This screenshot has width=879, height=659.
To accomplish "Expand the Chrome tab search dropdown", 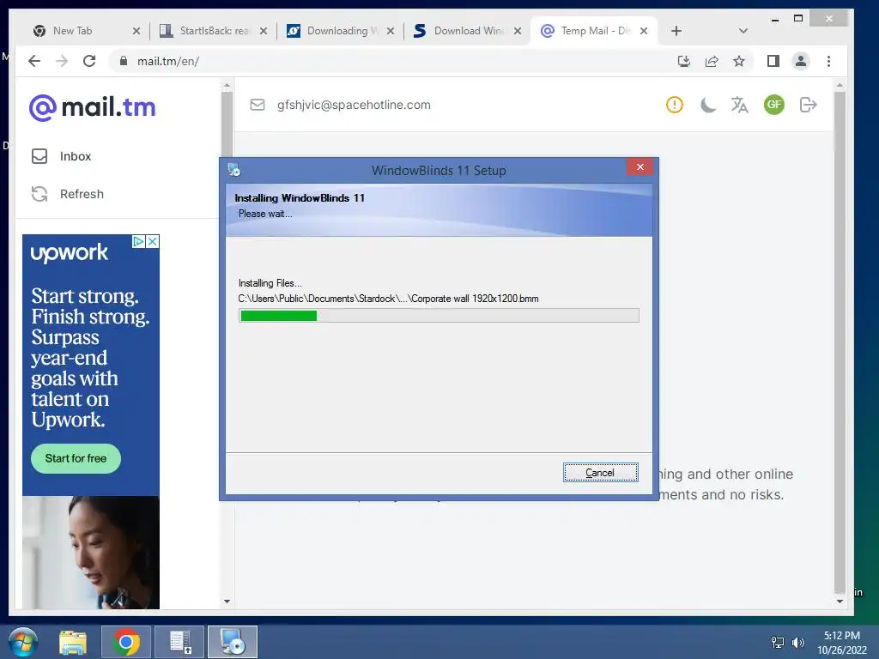I will (743, 31).
